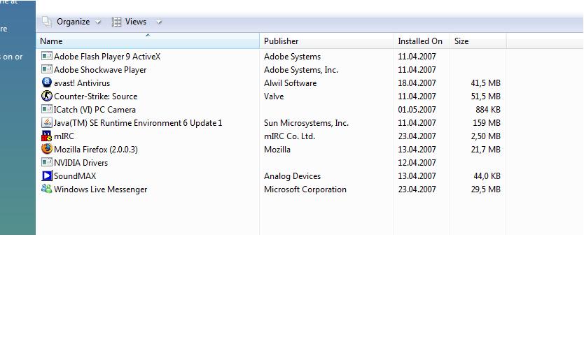Click the Alwil Software publisher cell
Screen dimensions: 584x358
[290, 83]
